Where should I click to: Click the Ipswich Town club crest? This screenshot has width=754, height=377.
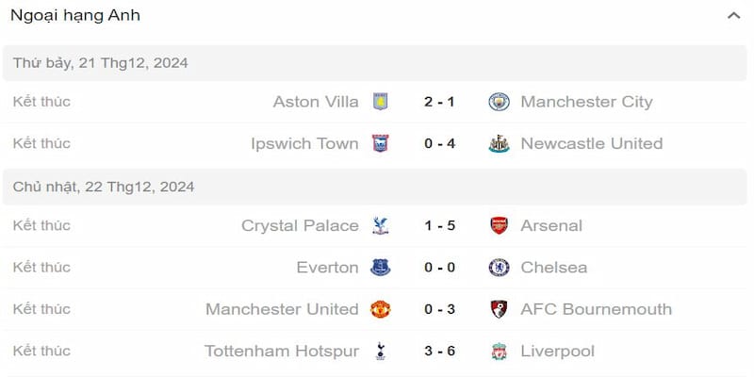click(380, 143)
